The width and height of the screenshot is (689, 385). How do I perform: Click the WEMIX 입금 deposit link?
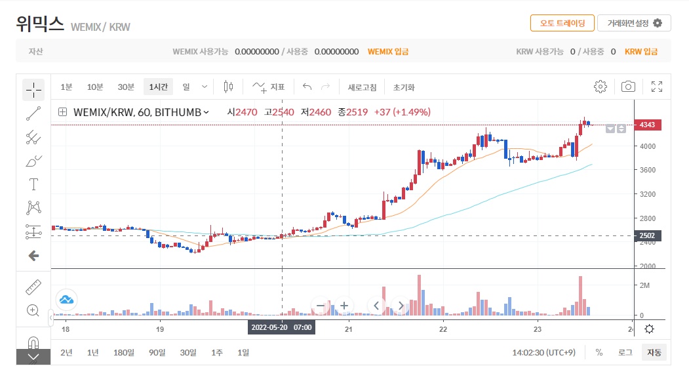(x=388, y=51)
